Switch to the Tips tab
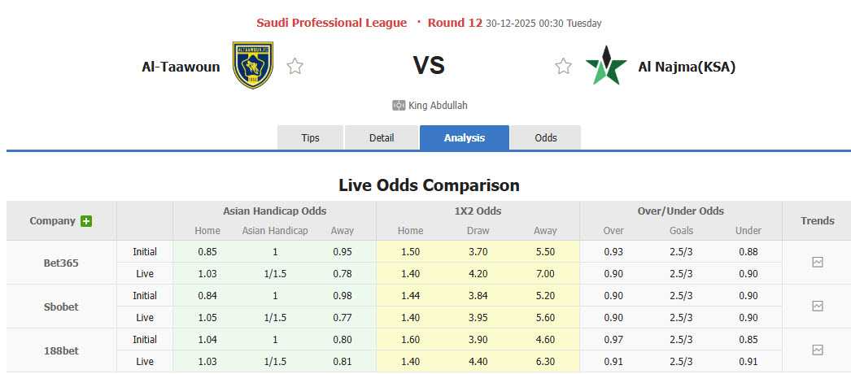 pos(310,138)
